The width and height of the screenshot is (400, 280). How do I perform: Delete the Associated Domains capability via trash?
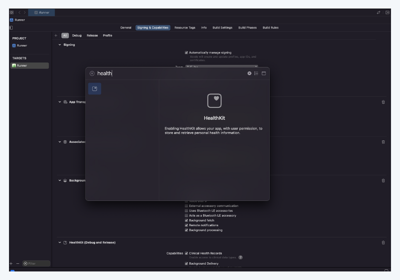[x=383, y=142]
